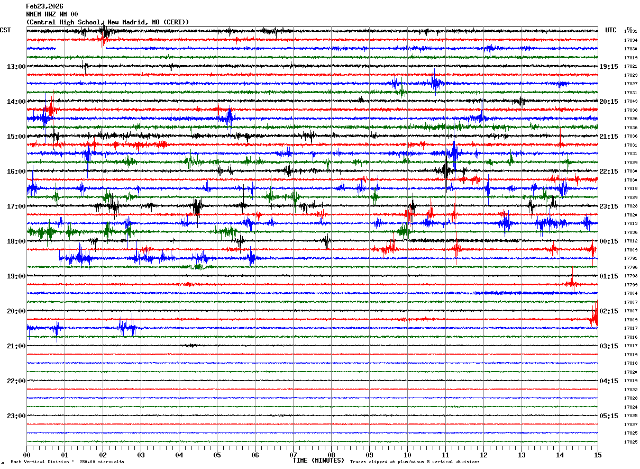This screenshot has height=469, width=640.
Task: Select the 07 minute tick on the time axis
Action: pyautogui.click(x=293, y=455)
